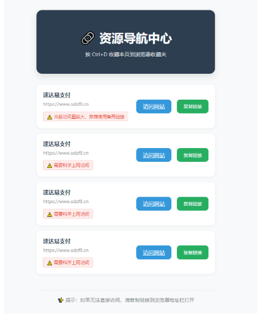The image size is (259, 316).
Task: Visit the website from the third card's 访问网站 button
Action: [x=154, y=204]
